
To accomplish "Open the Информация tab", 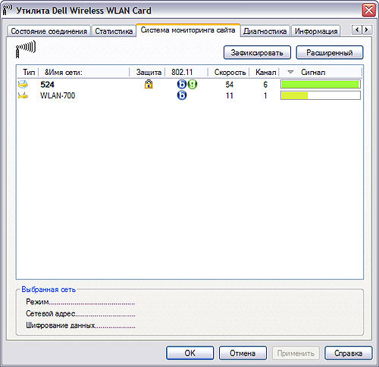I will click(x=316, y=31).
